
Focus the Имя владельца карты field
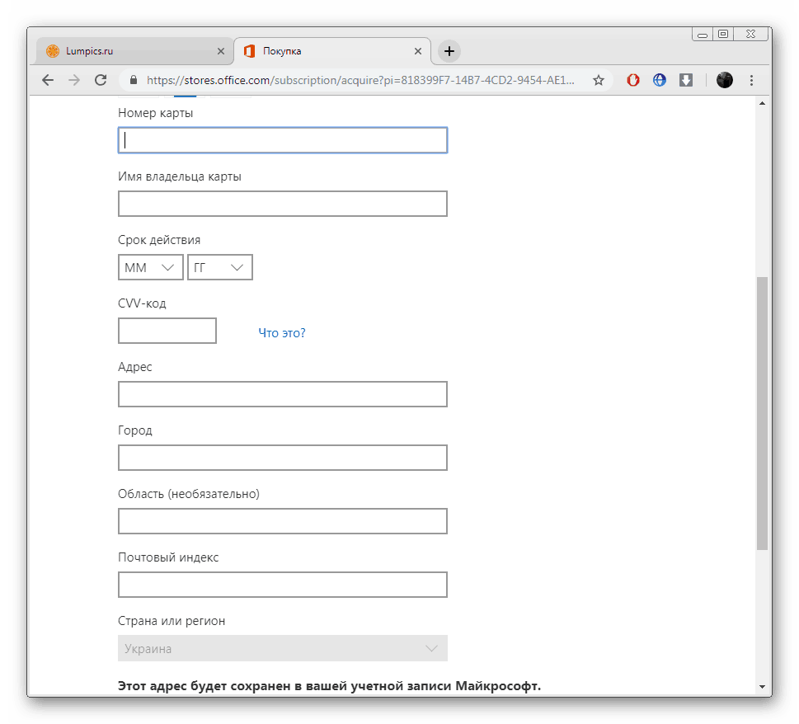(x=283, y=204)
